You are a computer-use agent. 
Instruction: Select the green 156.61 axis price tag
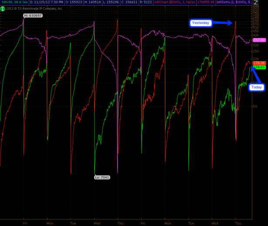pos(259,67)
